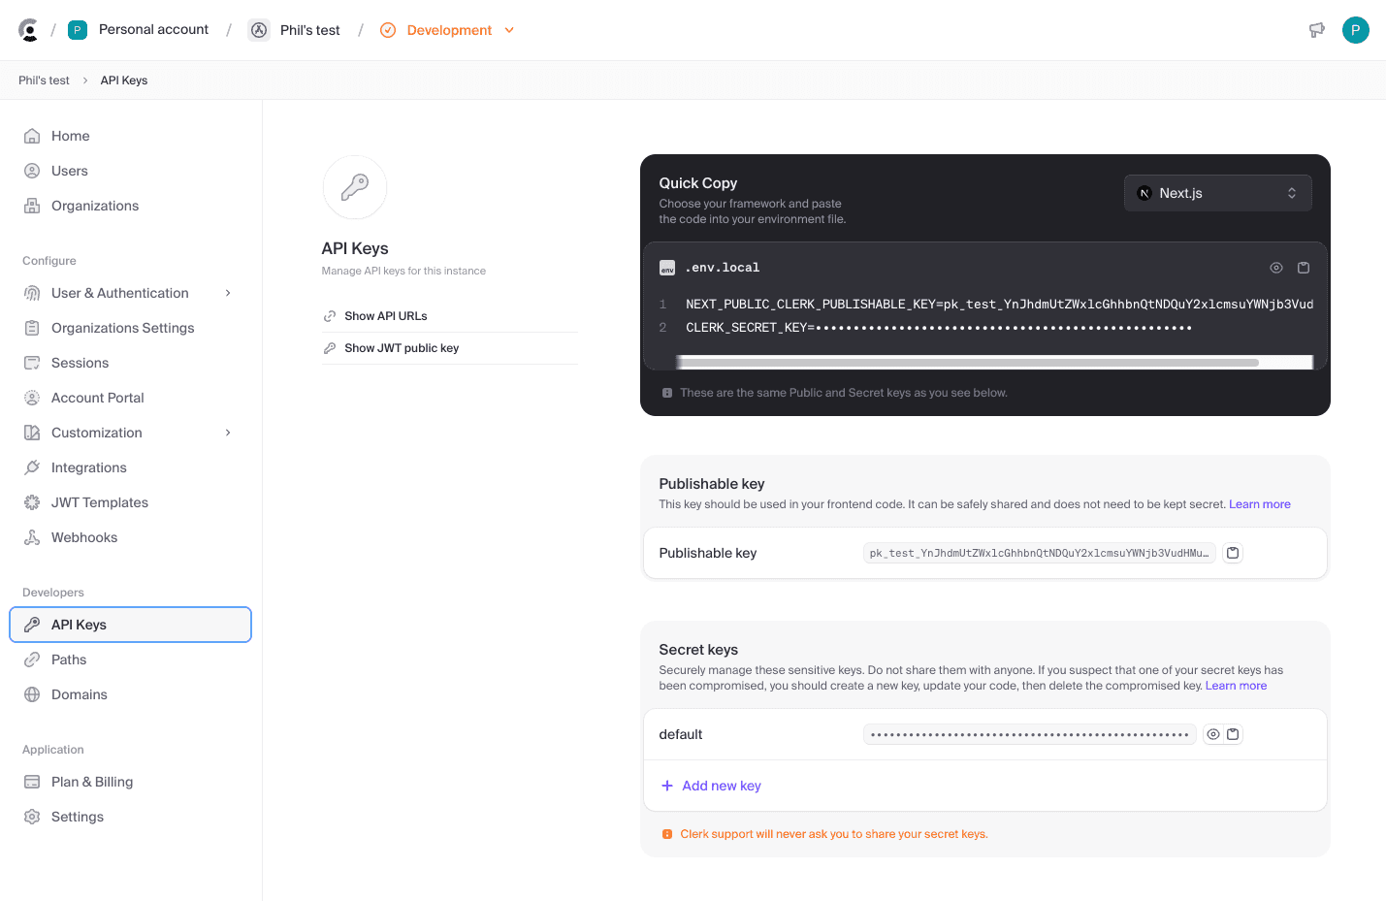Select Plan & Billing in sidebar

[92, 782]
